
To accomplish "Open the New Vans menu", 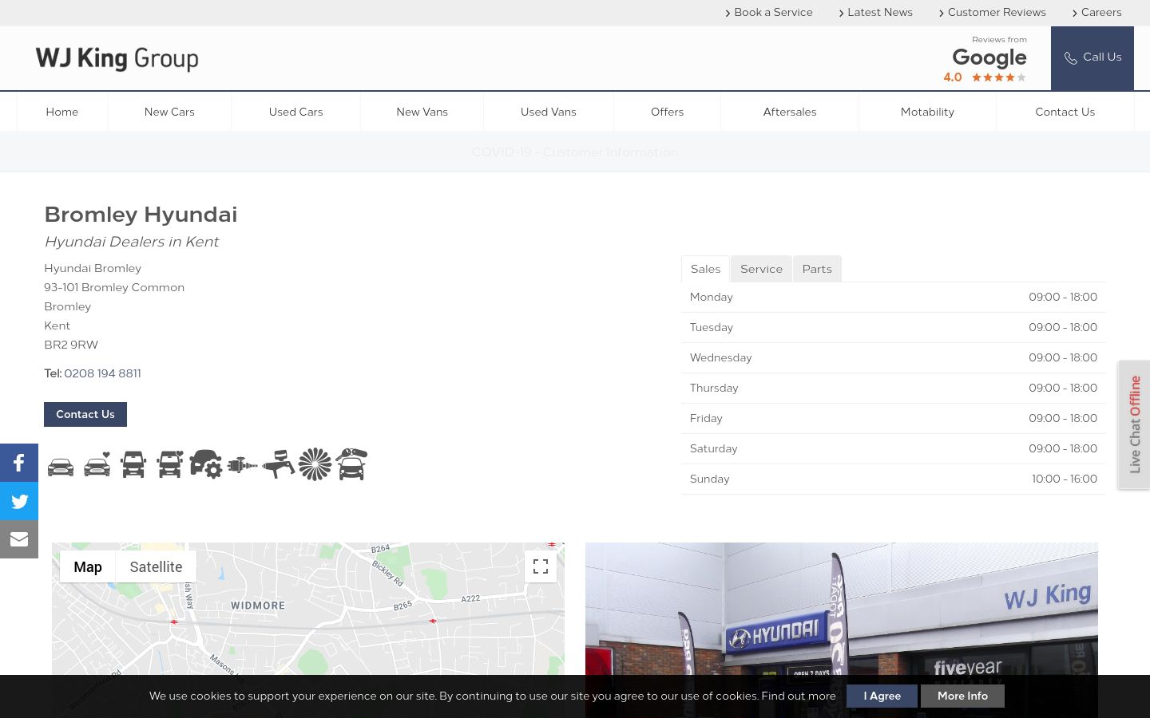I will click(422, 112).
